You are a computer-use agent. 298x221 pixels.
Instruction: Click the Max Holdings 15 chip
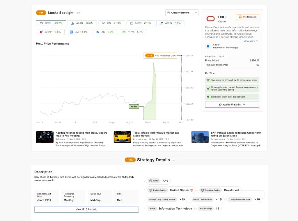tap(209, 209)
